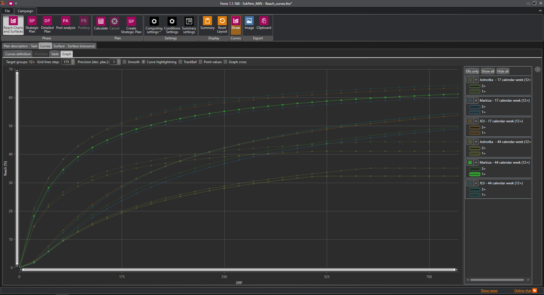Toggle Markiza 44 week 1+ line
544x295 pixels.
[475, 174]
